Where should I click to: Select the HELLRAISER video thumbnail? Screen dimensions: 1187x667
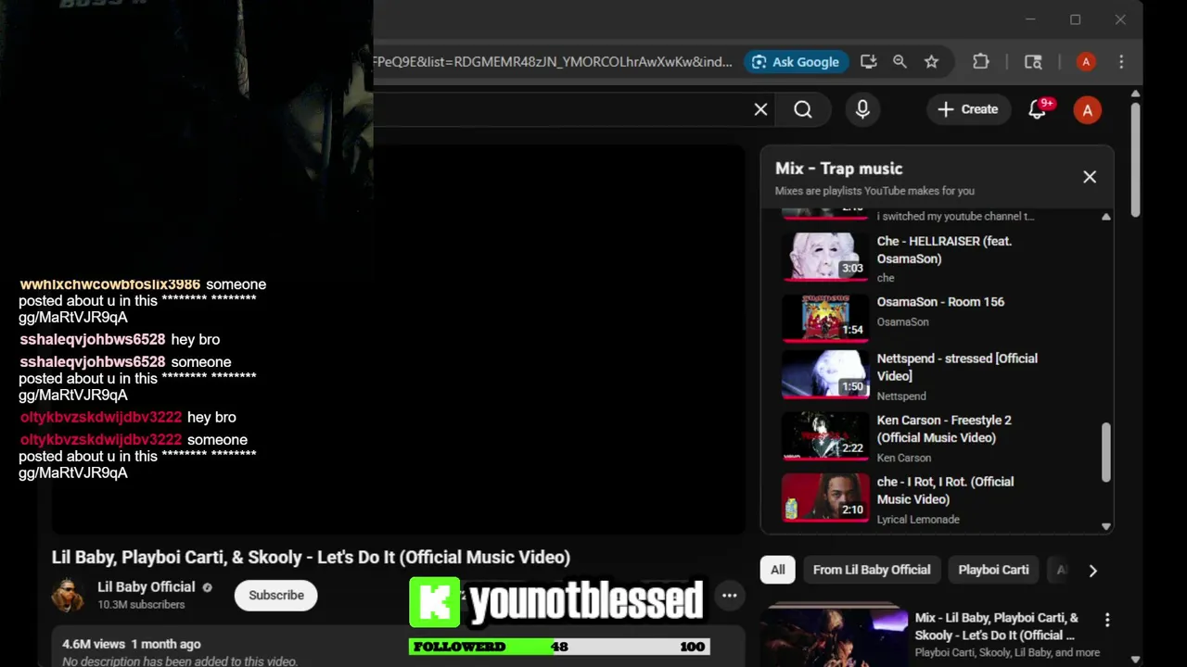click(x=825, y=255)
